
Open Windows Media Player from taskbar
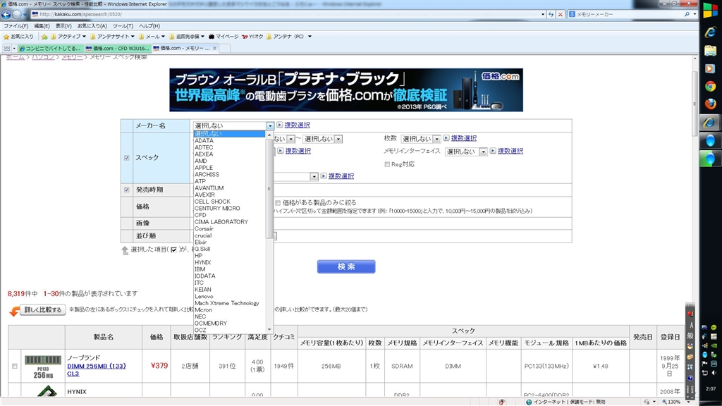click(711, 68)
